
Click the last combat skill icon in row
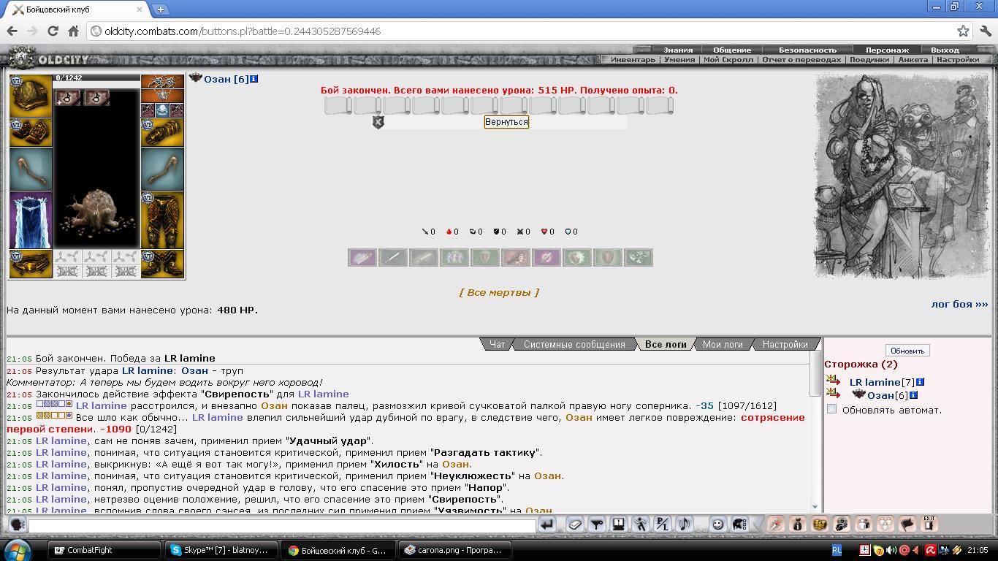tap(639, 257)
